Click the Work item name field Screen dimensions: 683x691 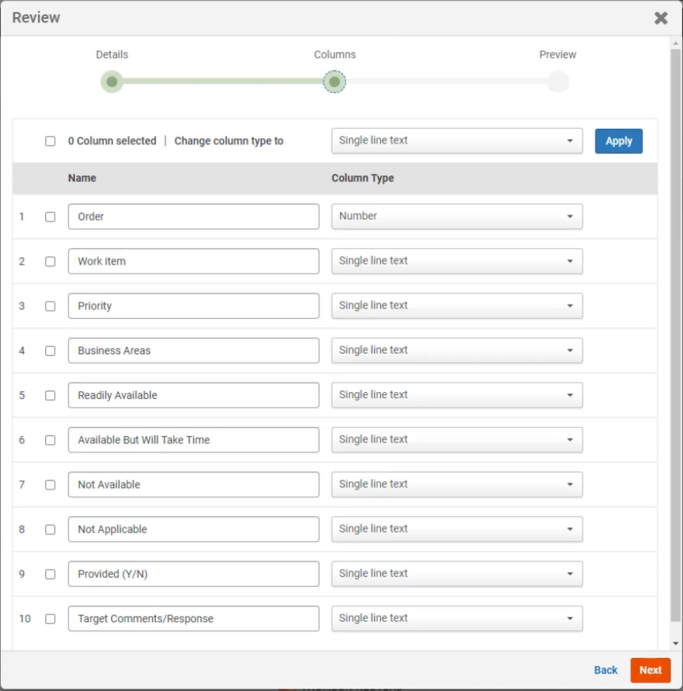[x=193, y=261]
